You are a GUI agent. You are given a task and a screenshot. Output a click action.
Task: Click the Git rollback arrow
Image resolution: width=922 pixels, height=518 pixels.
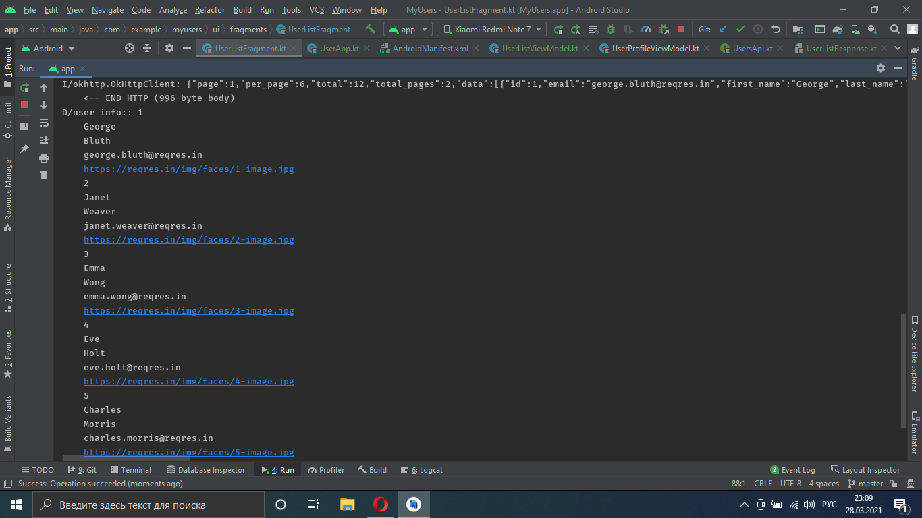tap(776, 29)
